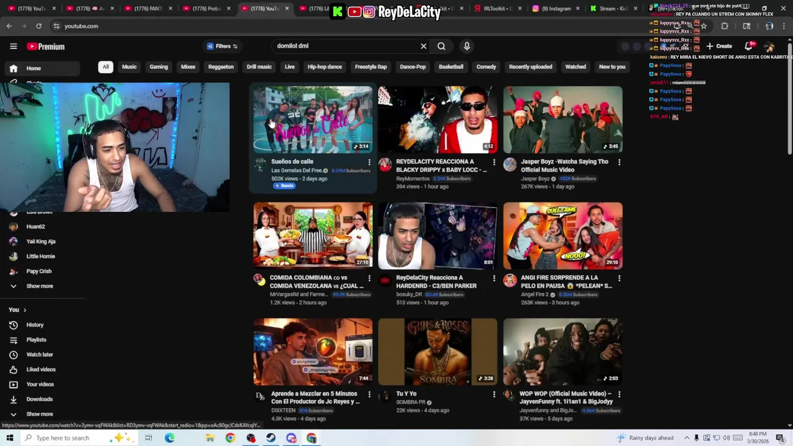Clear the search box with X

(x=424, y=46)
